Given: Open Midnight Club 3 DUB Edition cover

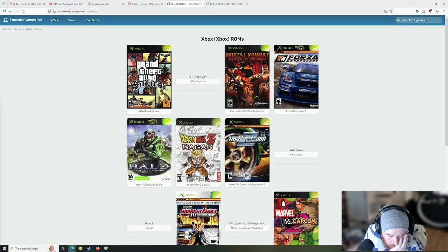Looking at the screenshot, I should pyautogui.click(x=198, y=218).
